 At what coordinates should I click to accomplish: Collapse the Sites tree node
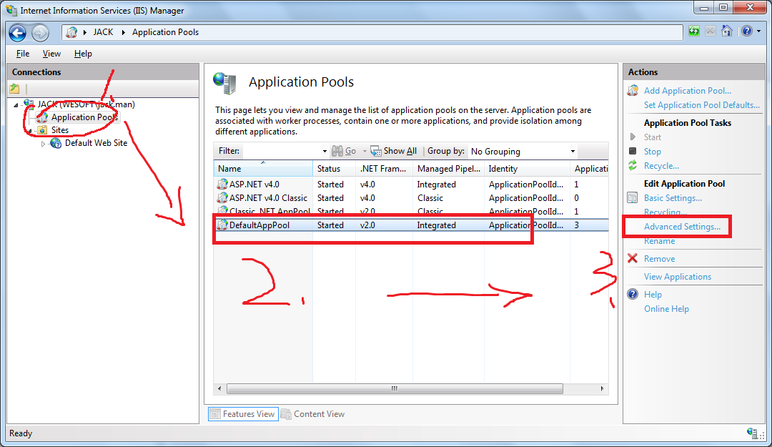click(29, 131)
